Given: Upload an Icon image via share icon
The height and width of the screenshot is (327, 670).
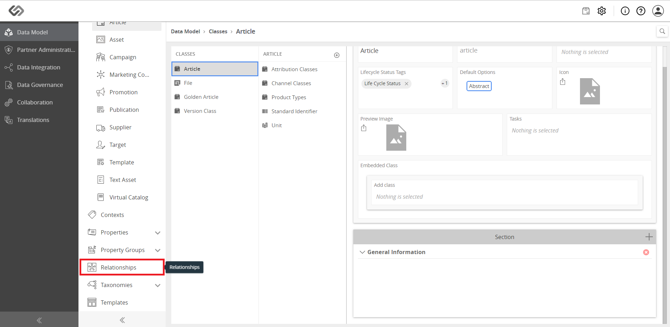Looking at the screenshot, I should tap(562, 82).
